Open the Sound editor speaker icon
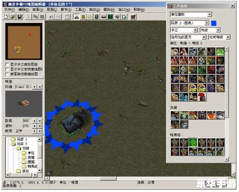 click(x=90, y=17)
